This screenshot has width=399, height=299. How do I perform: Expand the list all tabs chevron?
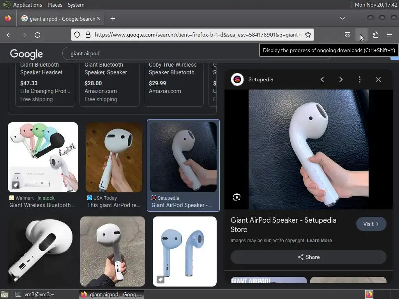[x=343, y=18]
